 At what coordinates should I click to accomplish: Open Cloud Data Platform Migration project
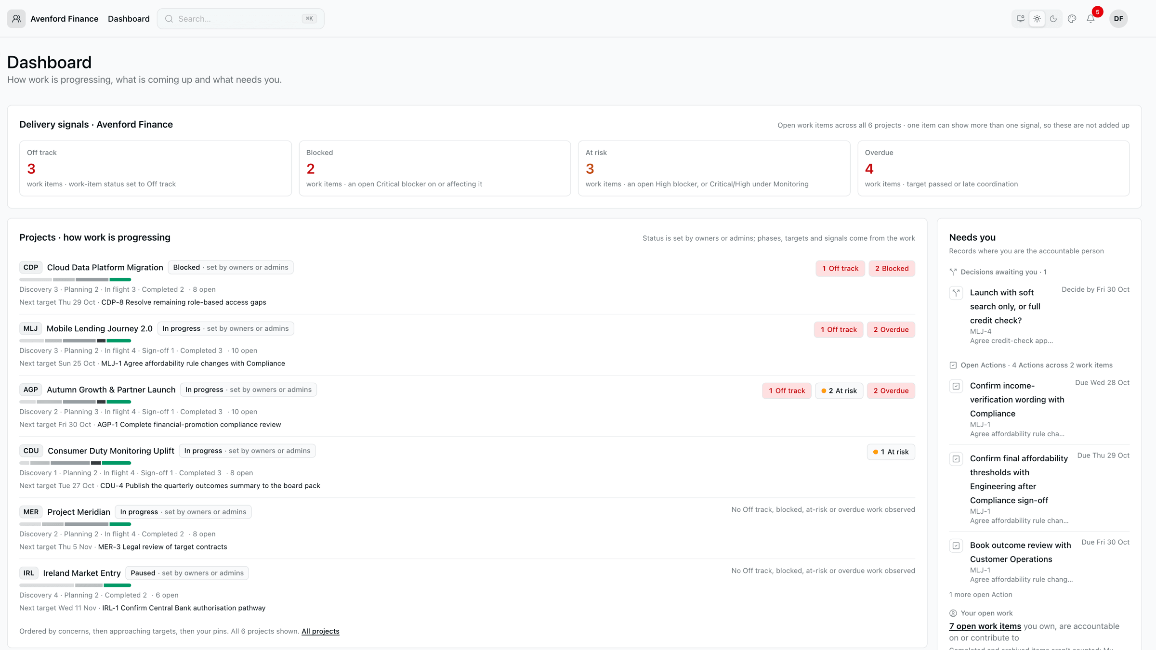[x=105, y=268]
